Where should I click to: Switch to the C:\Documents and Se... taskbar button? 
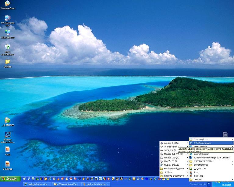[x=66, y=184]
